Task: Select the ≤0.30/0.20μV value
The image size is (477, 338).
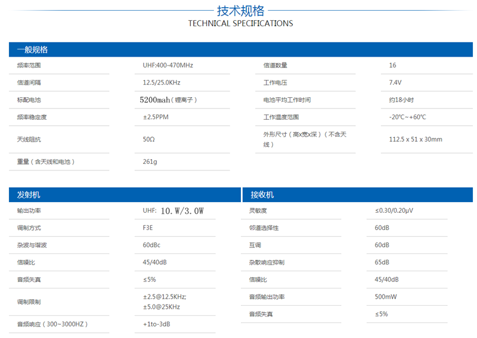Action: click(x=394, y=211)
